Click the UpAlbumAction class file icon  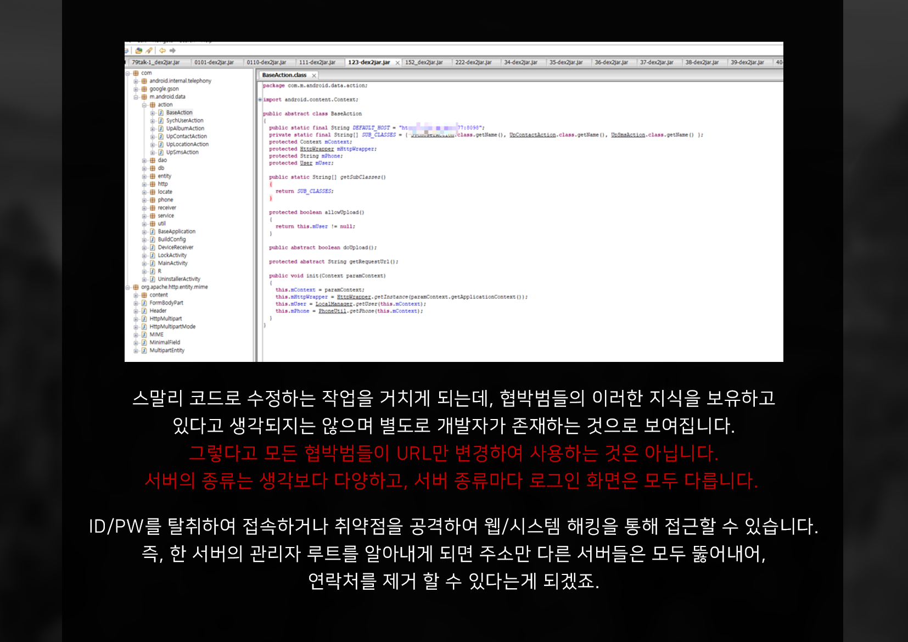tap(161, 129)
